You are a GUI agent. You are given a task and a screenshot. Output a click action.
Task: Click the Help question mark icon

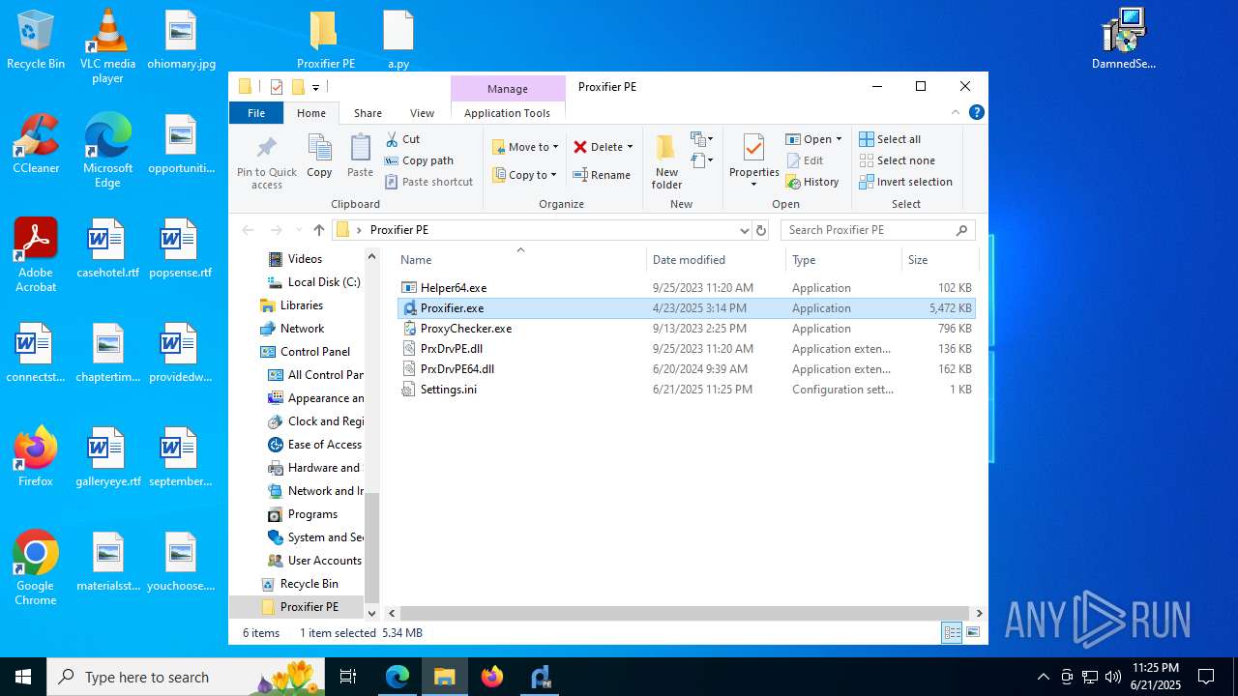tap(976, 113)
